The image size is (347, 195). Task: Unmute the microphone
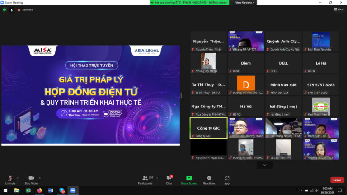coord(10,179)
